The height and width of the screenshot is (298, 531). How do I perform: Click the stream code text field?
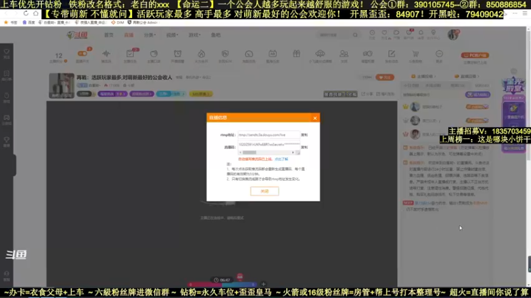tap(269, 144)
